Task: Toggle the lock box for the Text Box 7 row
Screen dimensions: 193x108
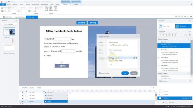Action: 26,98
